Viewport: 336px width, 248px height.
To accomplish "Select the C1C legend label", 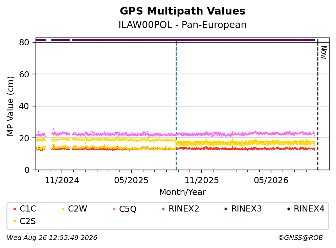I will [28, 209].
